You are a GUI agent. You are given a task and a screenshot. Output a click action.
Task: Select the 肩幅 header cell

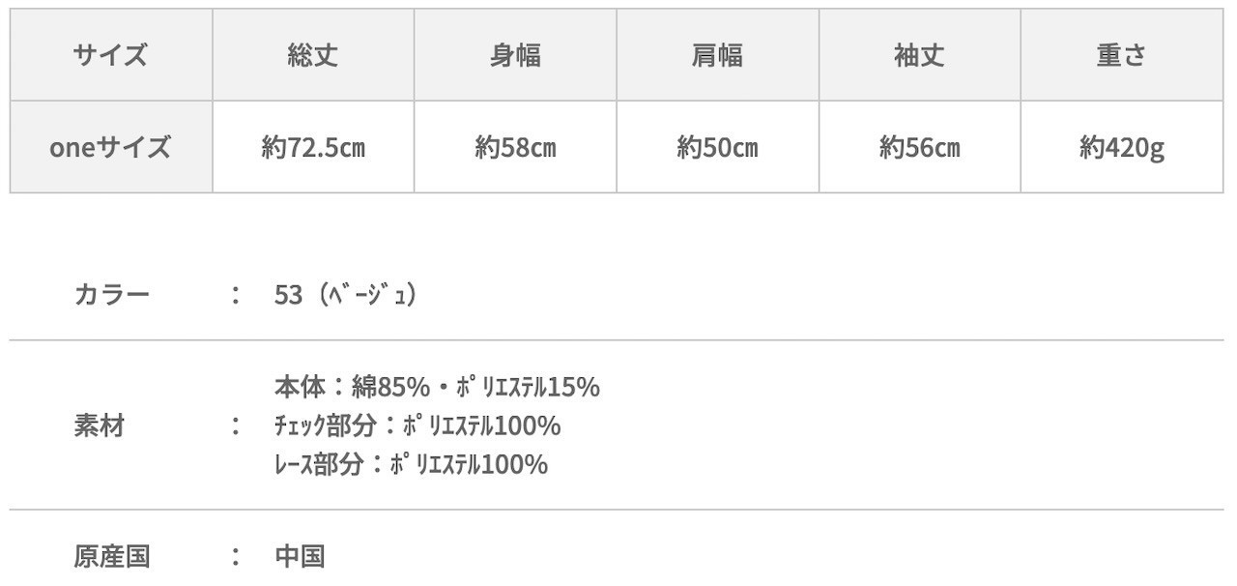717,55
